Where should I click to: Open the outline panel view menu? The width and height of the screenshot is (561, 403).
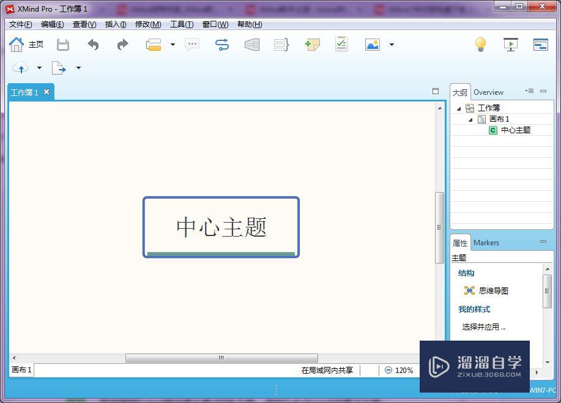(x=530, y=91)
